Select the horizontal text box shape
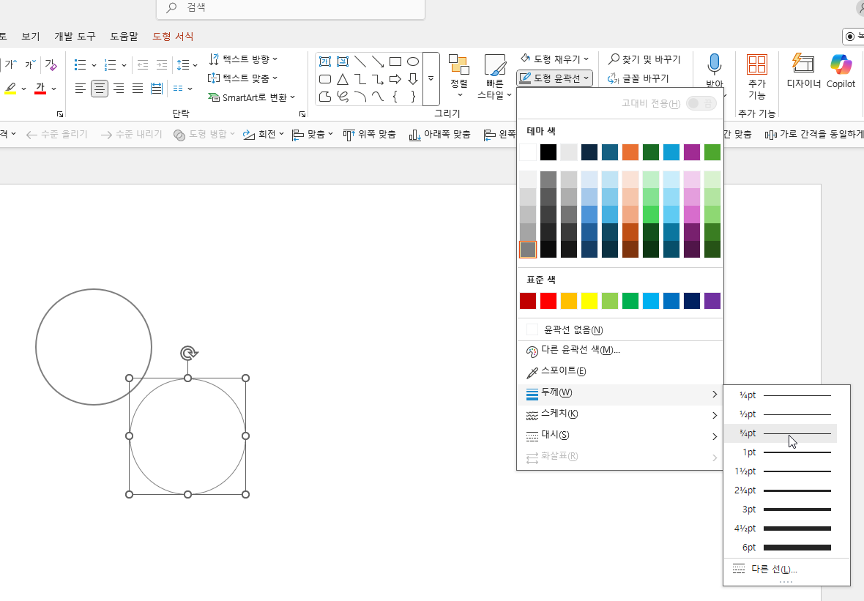 coord(325,61)
